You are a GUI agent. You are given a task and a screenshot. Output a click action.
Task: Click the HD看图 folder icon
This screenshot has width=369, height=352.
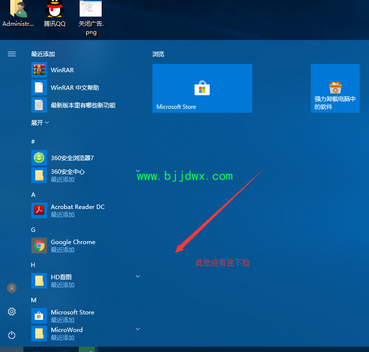39,281
